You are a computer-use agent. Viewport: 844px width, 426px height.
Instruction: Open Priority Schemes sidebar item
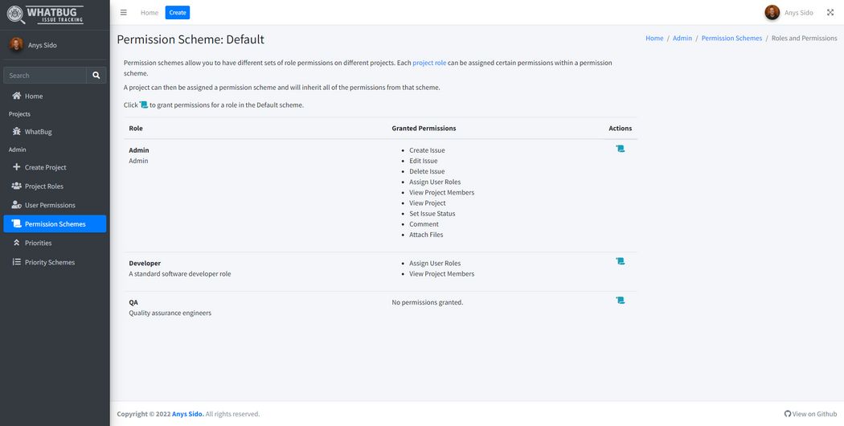(x=49, y=262)
